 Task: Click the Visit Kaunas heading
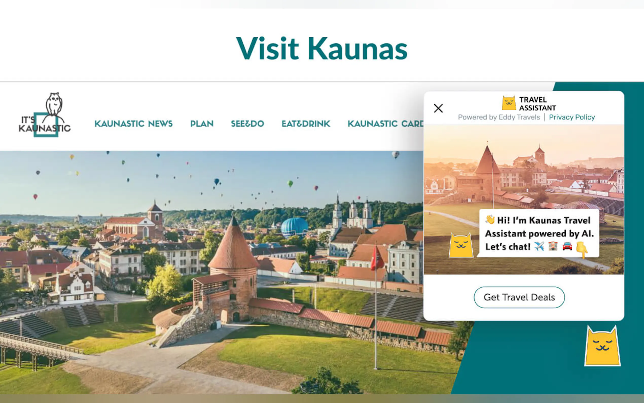coord(322,48)
